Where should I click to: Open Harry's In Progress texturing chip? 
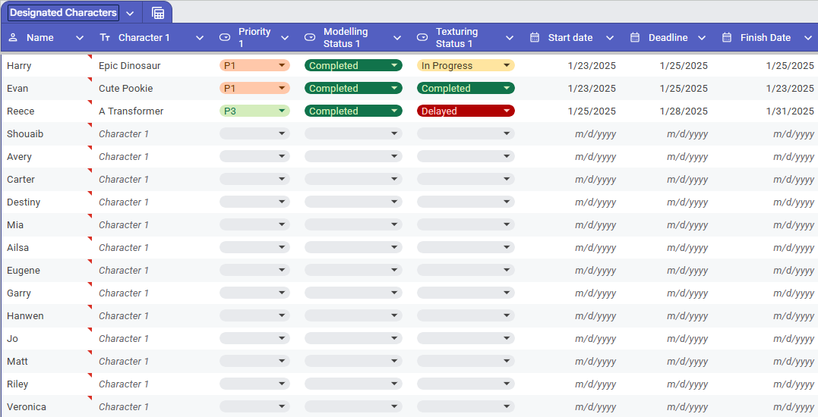(466, 66)
